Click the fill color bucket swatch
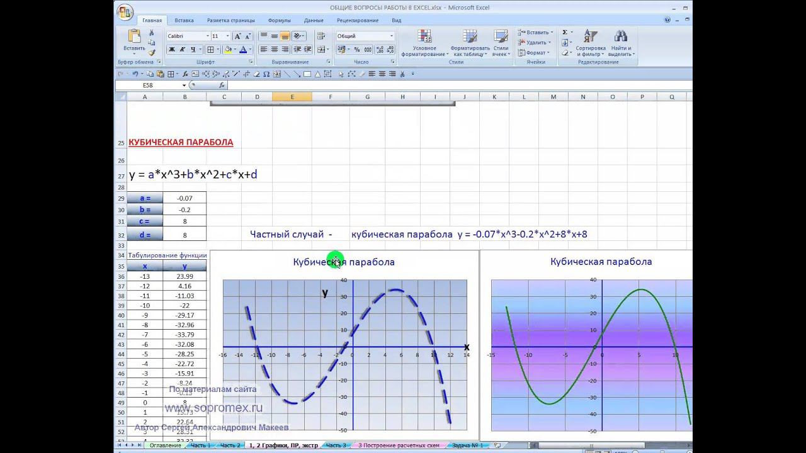Viewport: 806px width, 453px height. [228, 49]
